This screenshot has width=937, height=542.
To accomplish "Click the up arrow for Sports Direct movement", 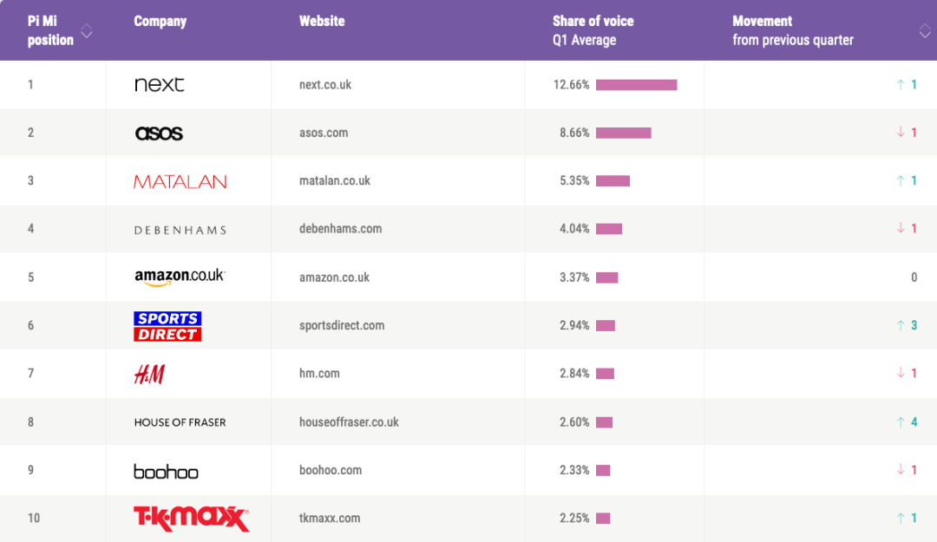I will 901,326.
